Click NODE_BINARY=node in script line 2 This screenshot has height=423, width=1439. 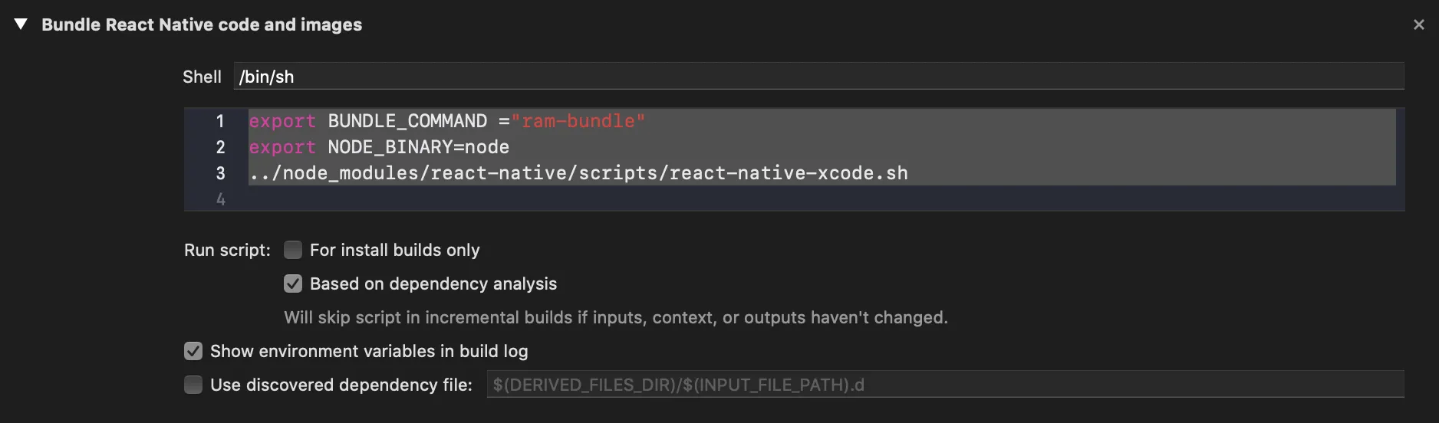(418, 147)
